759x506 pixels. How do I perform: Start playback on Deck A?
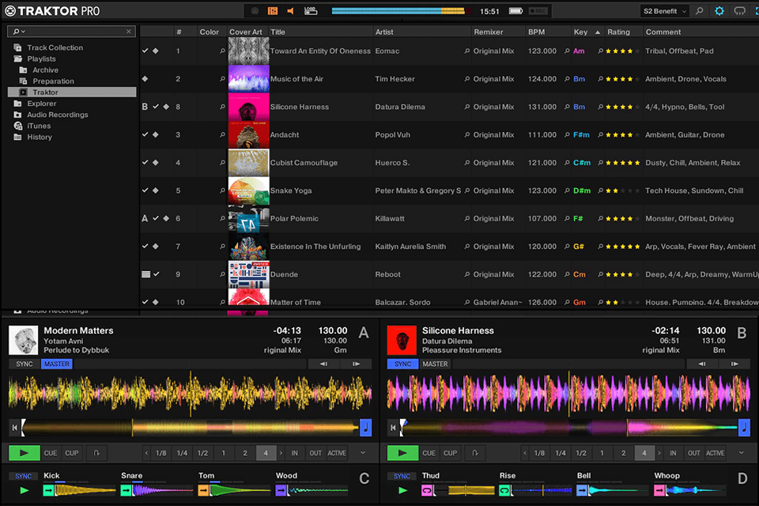point(25,453)
